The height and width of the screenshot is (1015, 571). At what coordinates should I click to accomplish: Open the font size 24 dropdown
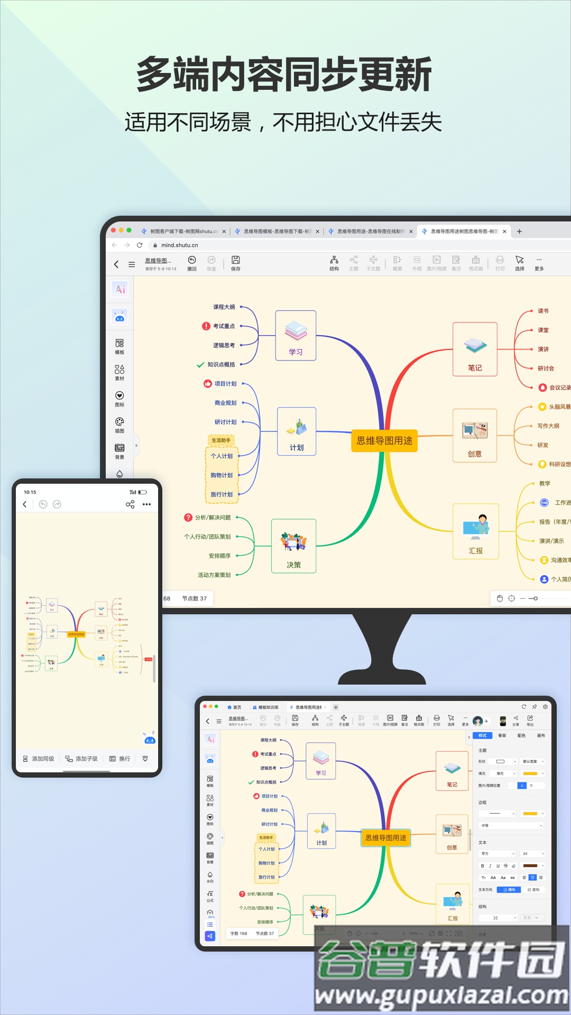point(532,853)
